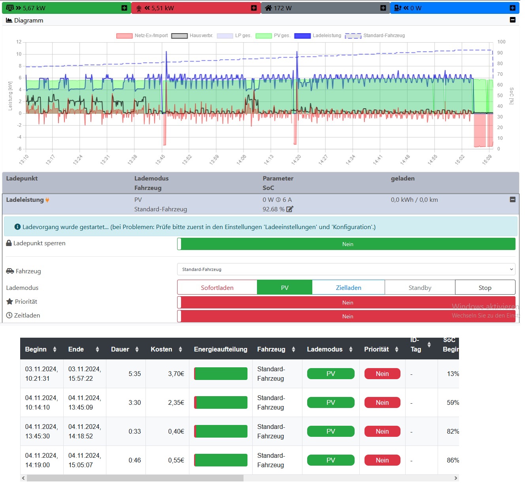
Task: Toggle the Zeitladen switch
Action: pyautogui.click(x=346, y=316)
